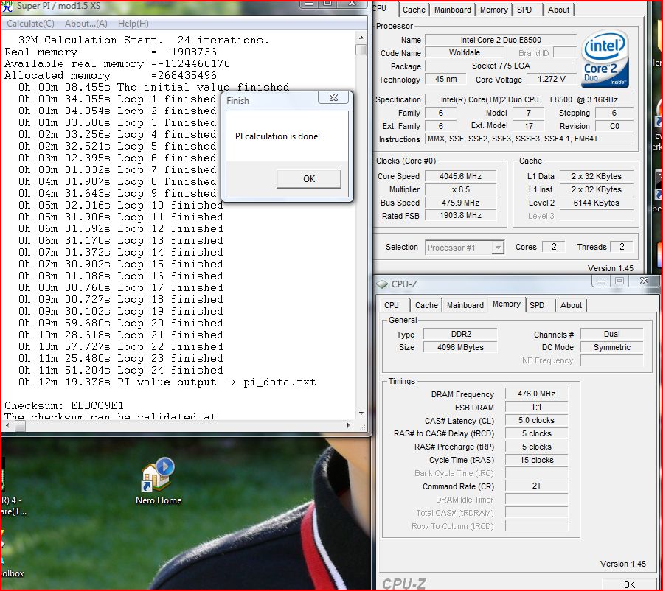Click the memory Size 4096 MBytes value
Image resolution: width=663 pixels, height=591 pixels.
(x=460, y=347)
